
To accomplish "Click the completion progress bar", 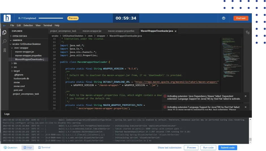I will click(x=51, y=18).
